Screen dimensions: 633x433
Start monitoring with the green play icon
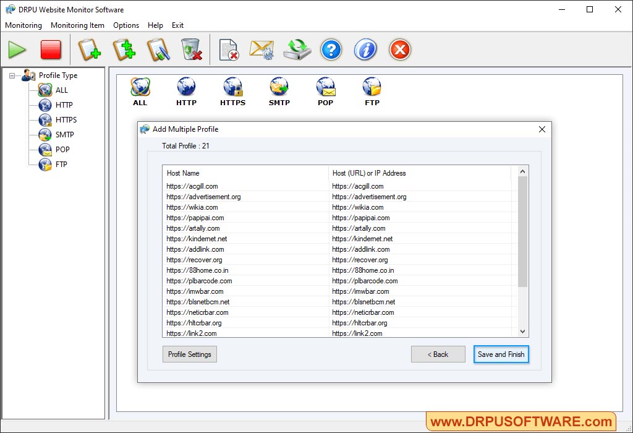click(17, 49)
